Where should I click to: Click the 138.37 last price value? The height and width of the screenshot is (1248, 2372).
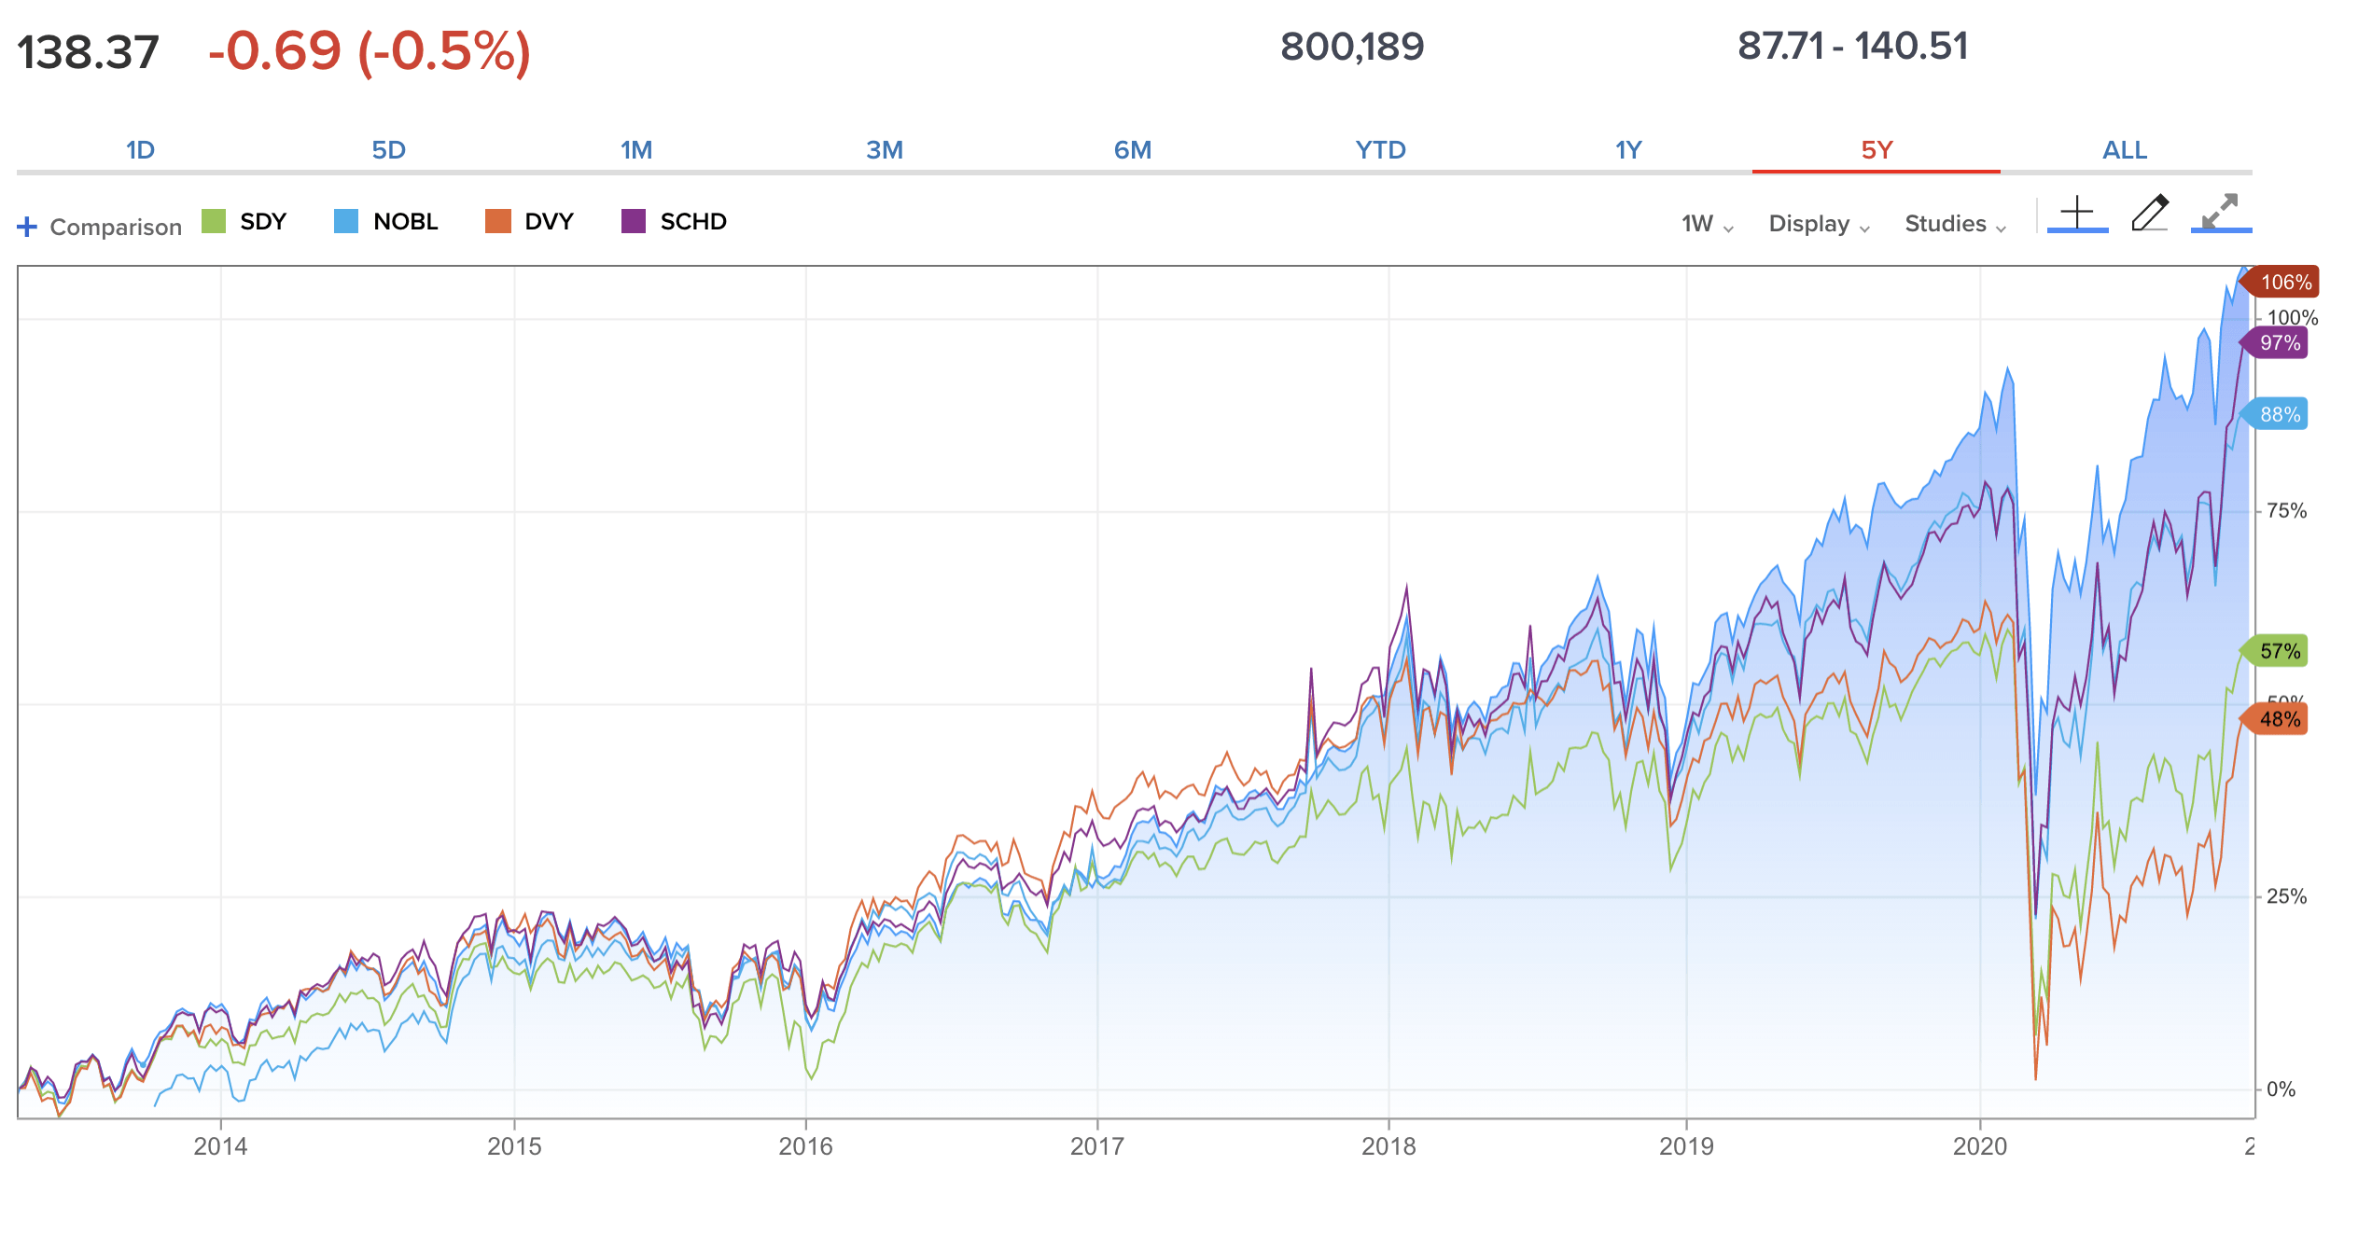tap(89, 51)
